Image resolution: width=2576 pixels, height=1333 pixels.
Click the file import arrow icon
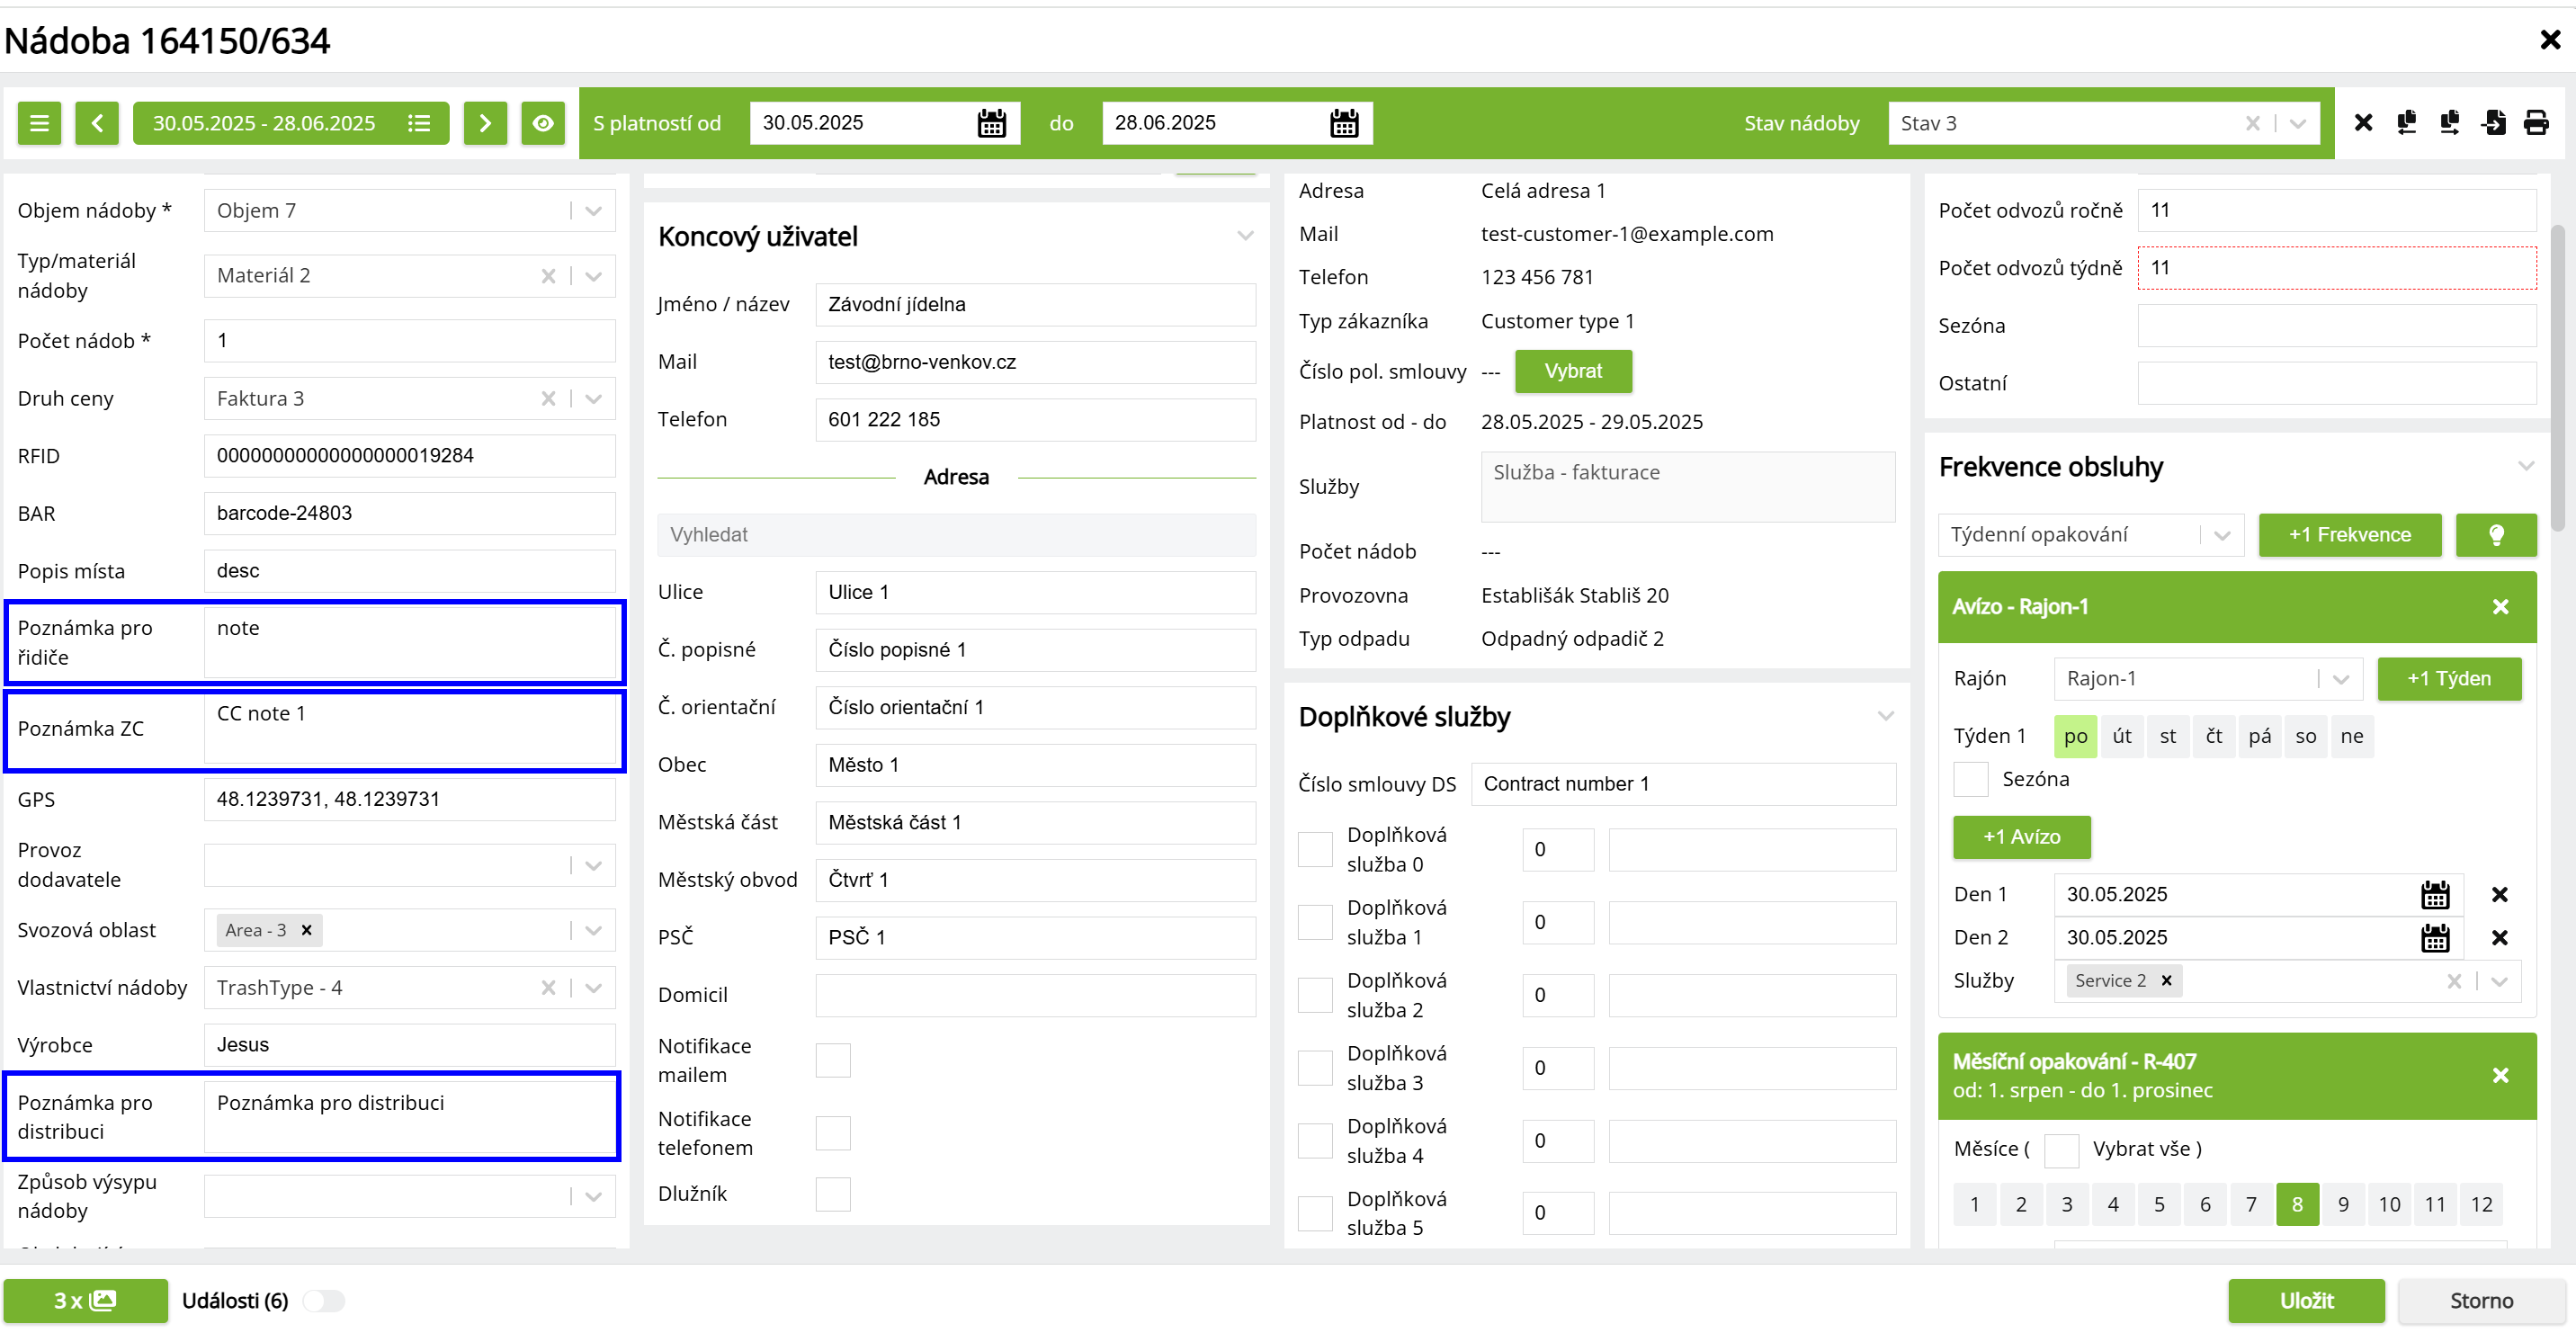(2493, 123)
